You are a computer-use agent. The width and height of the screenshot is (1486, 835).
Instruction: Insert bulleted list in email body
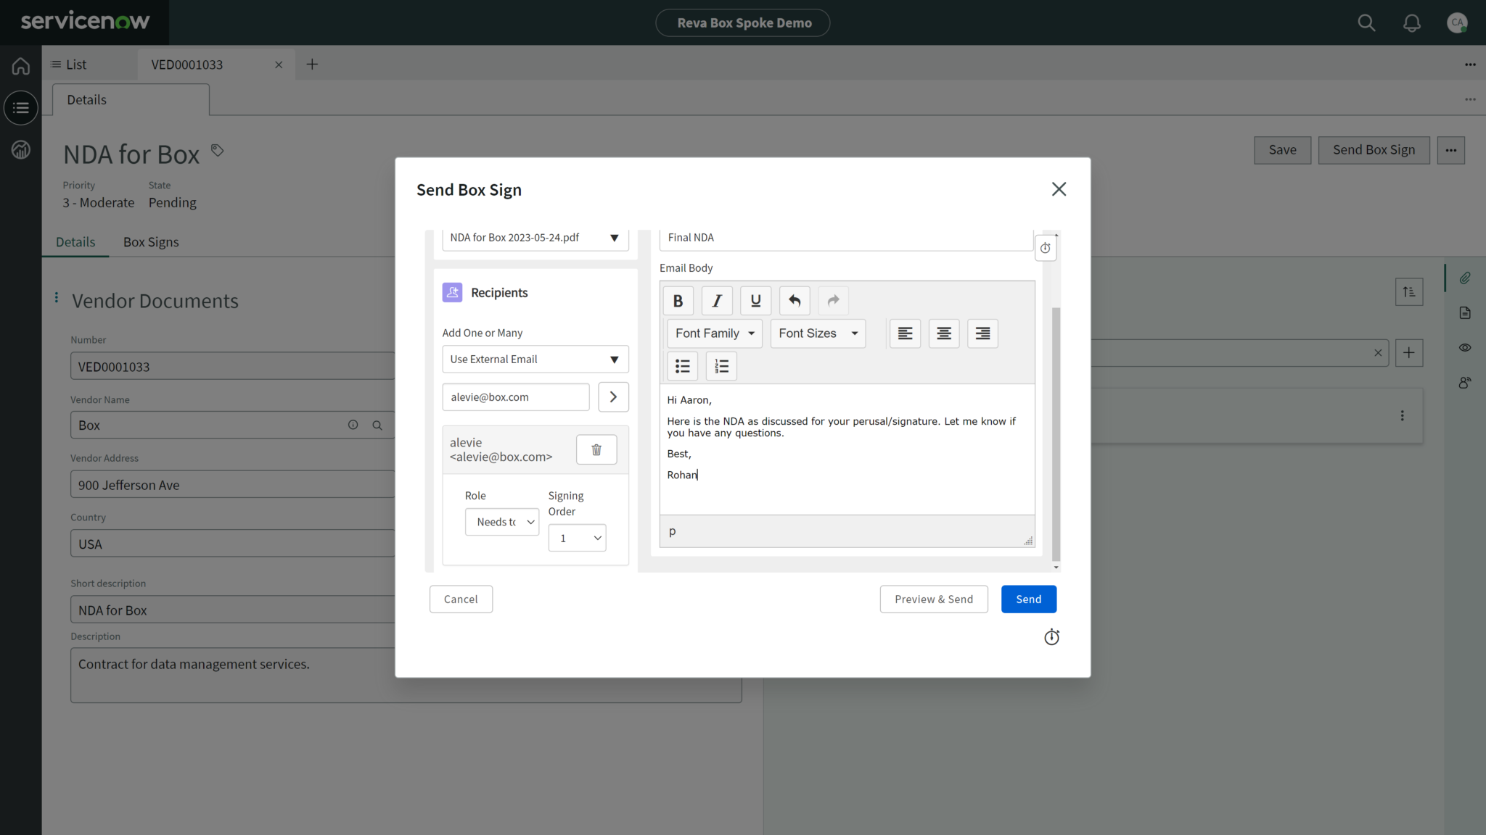(x=682, y=366)
